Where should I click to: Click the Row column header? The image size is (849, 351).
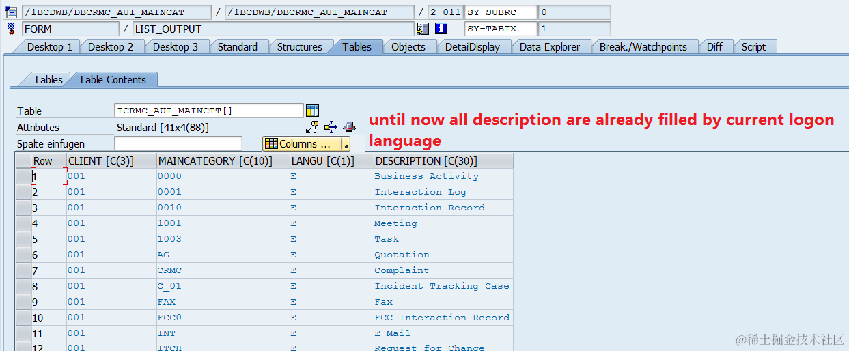[48, 160]
